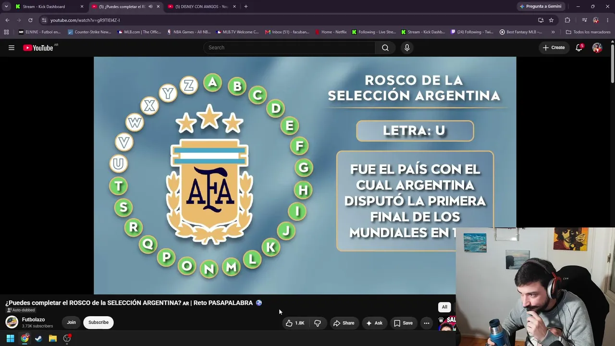Focus the YouTube search field
The image size is (615, 346).
(289, 48)
